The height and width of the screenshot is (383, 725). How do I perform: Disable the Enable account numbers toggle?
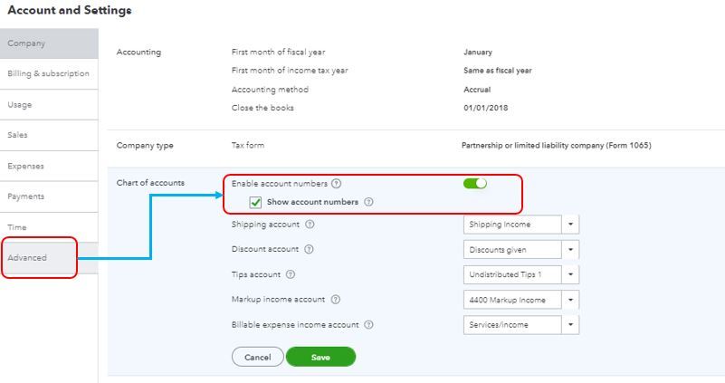click(x=475, y=184)
